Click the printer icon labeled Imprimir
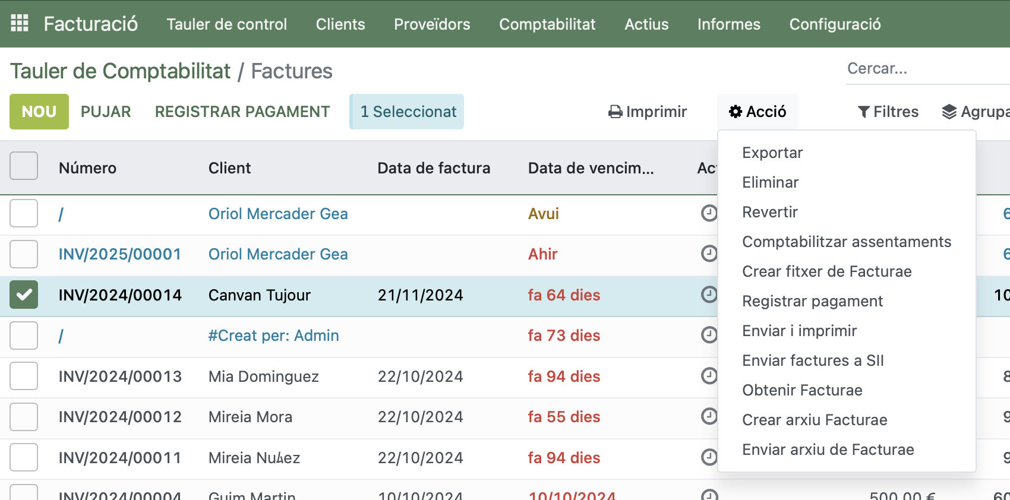 [616, 112]
